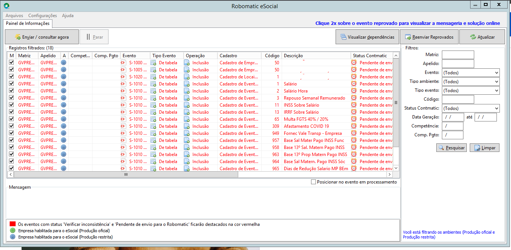Click the Data Geração start date field
Screen dimensions: 511x250
click(x=453, y=117)
